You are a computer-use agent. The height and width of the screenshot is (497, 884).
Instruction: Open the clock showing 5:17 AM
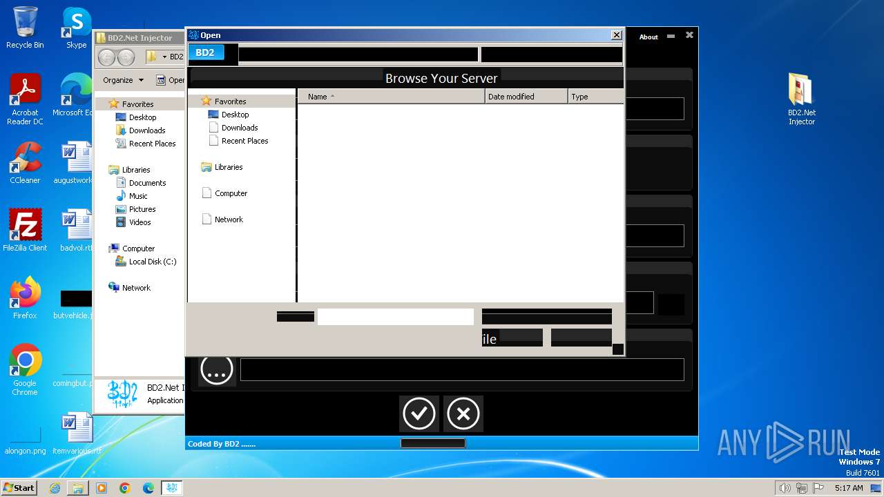click(849, 488)
